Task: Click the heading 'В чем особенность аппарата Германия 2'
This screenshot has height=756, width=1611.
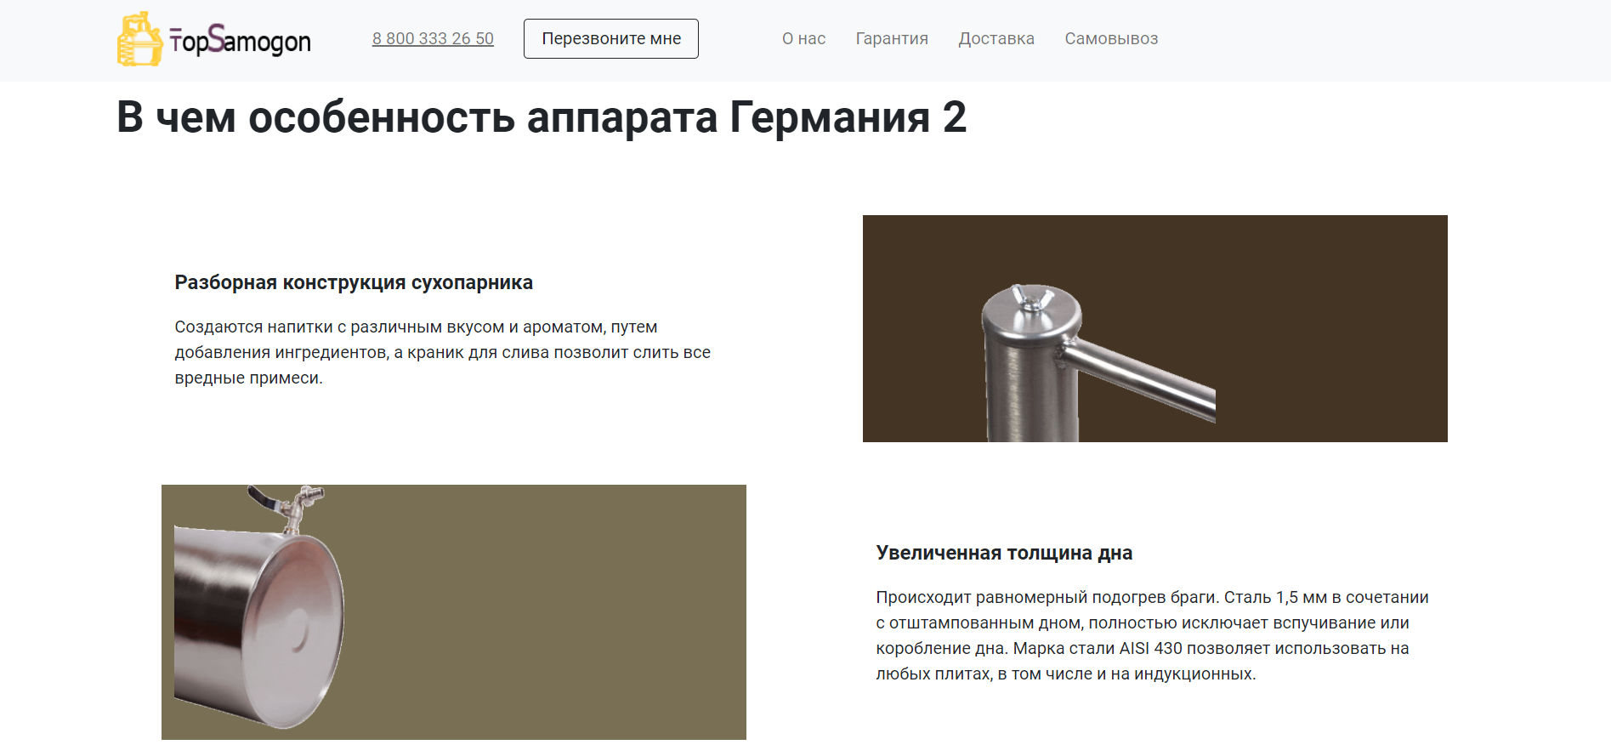Action: (542, 117)
